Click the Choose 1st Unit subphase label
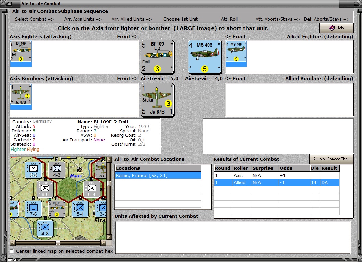This screenshot has width=362, height=262. coord(181,19)
